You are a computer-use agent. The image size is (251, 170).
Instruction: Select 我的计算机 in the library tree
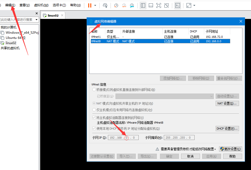(x=9, y=27)
